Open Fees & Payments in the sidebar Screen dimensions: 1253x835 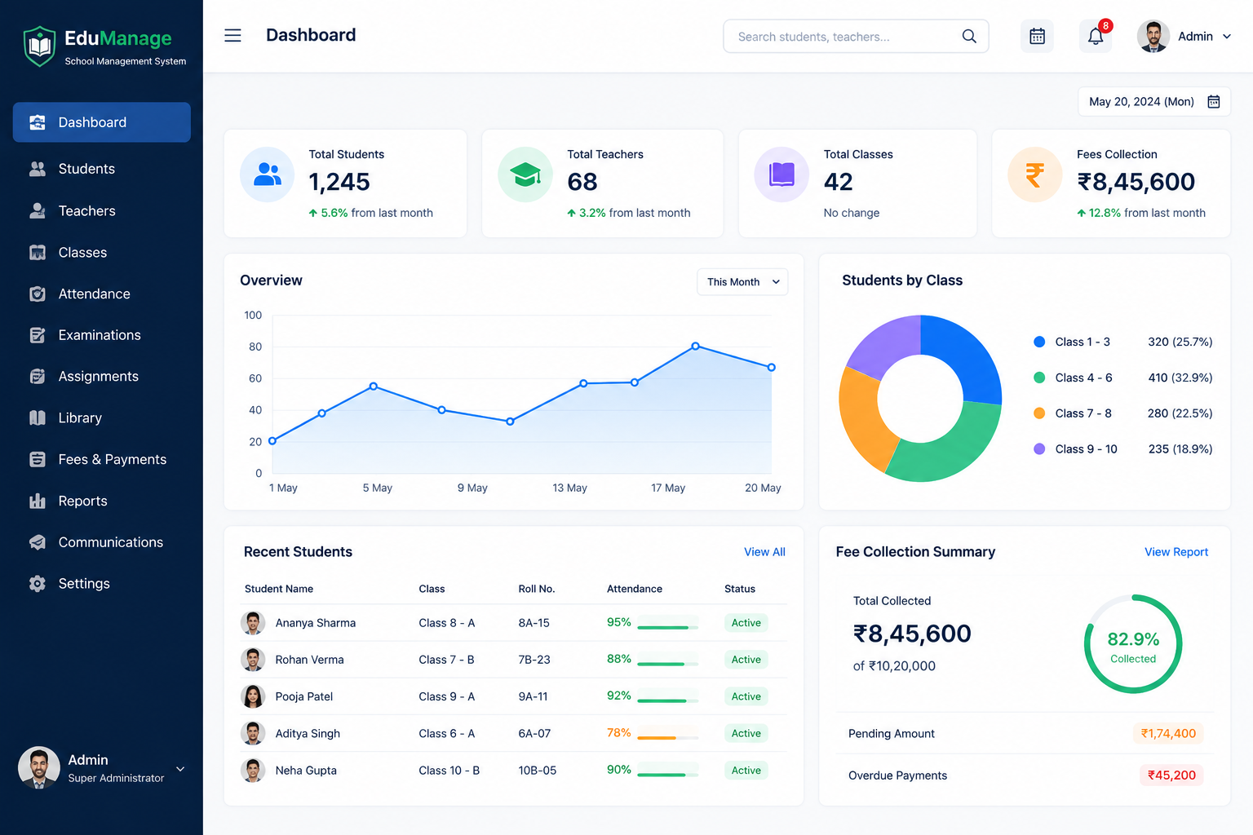pyautogui.click(x=102, y=460)
